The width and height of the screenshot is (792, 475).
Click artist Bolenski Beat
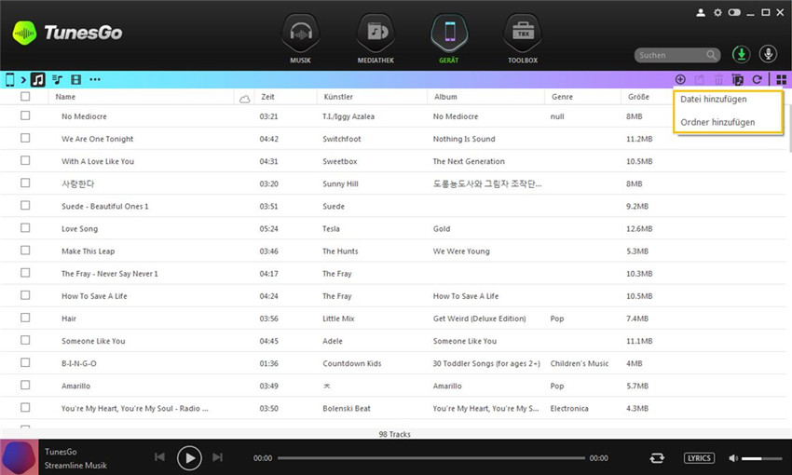[x=347, y=408]
